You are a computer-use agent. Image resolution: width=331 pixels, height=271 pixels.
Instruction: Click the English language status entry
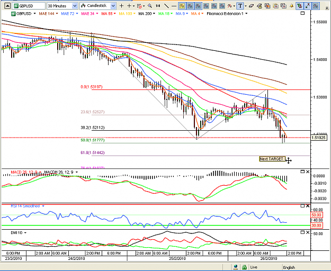point(289,267)
